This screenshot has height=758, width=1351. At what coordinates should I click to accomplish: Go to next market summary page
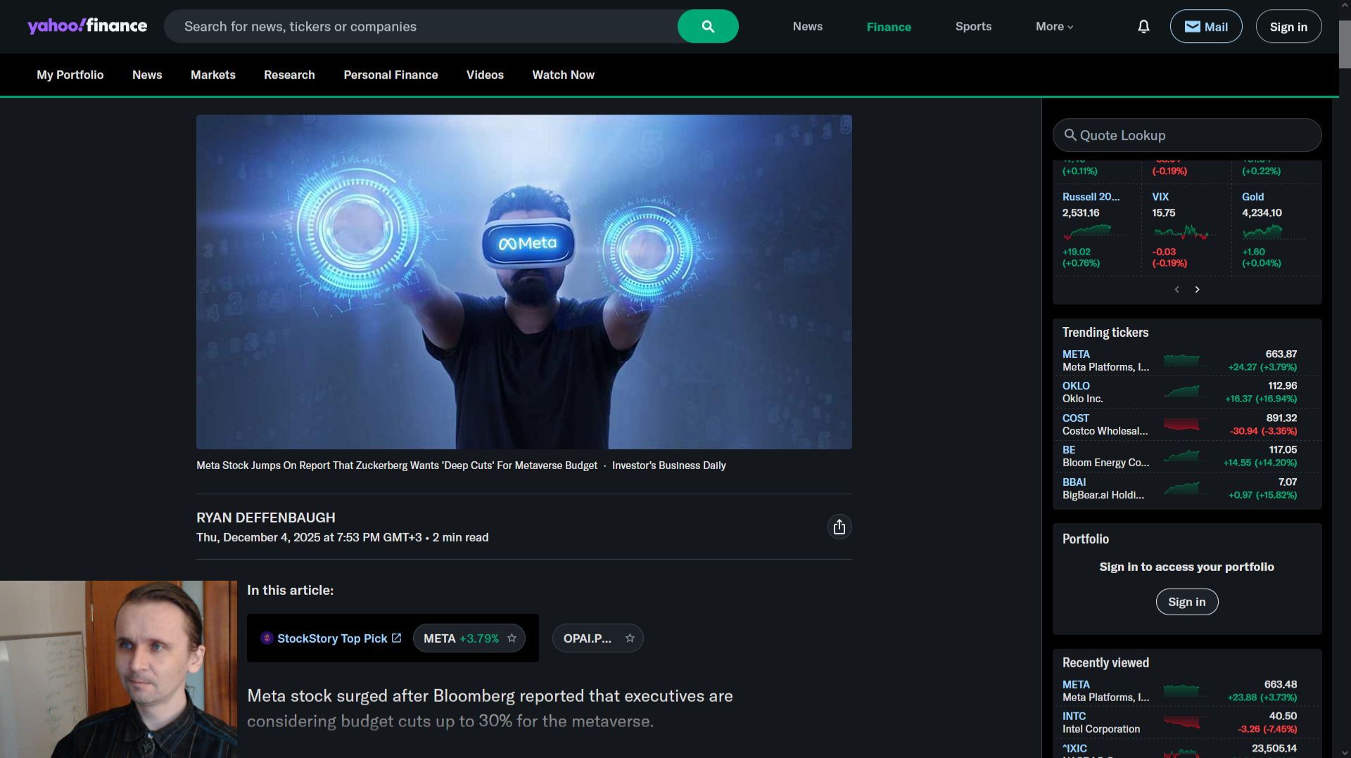point(1197,290)
